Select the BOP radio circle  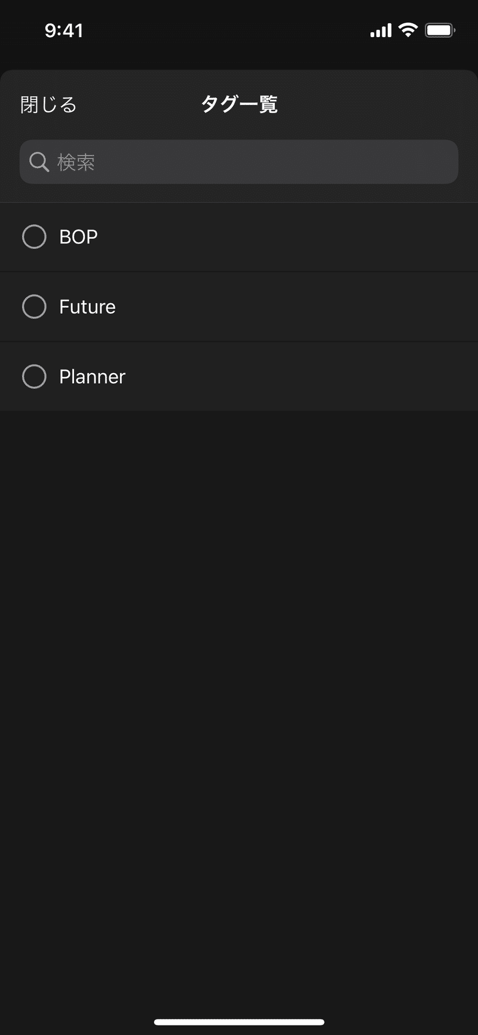[x=34, y=237]
